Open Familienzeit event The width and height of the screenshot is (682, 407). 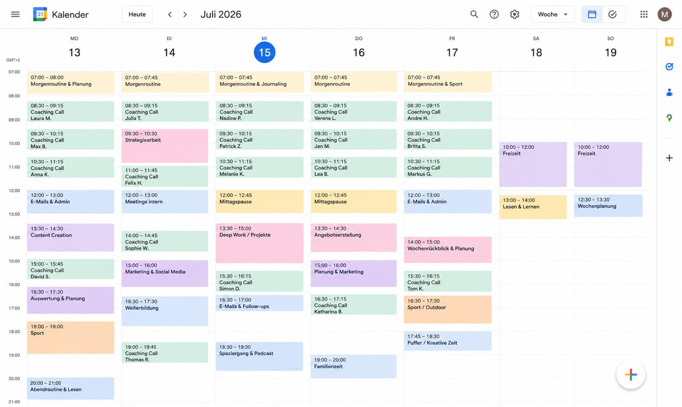pyautogui.click(x=354, y=367)
